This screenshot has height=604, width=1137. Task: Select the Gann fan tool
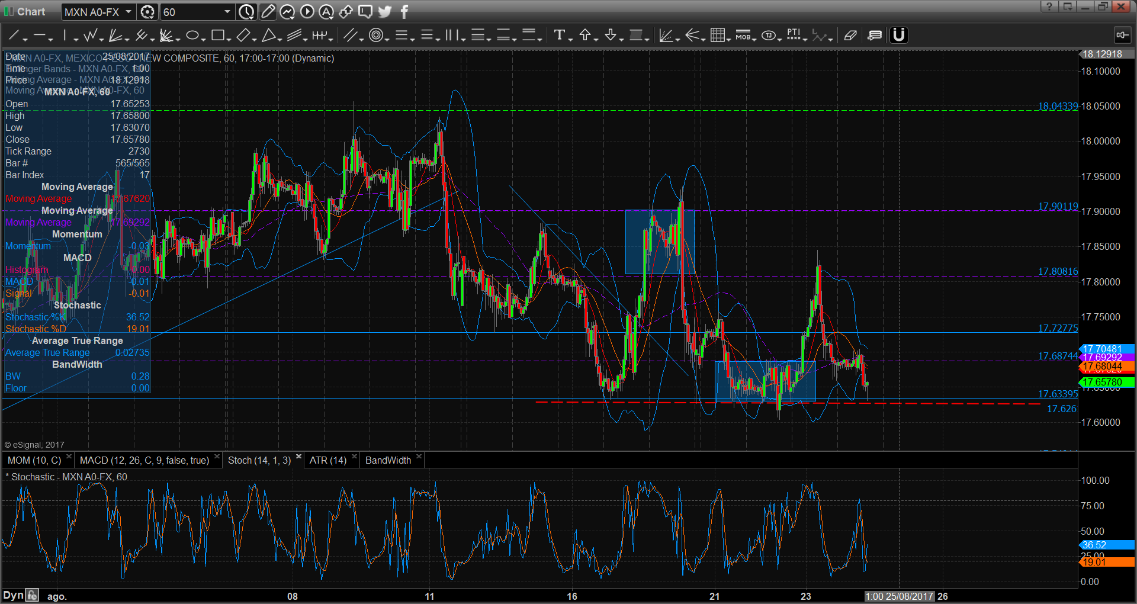[x=115, y=36]
